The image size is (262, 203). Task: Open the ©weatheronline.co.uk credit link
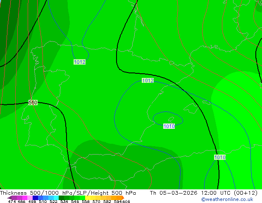click(x=227, y=199)
